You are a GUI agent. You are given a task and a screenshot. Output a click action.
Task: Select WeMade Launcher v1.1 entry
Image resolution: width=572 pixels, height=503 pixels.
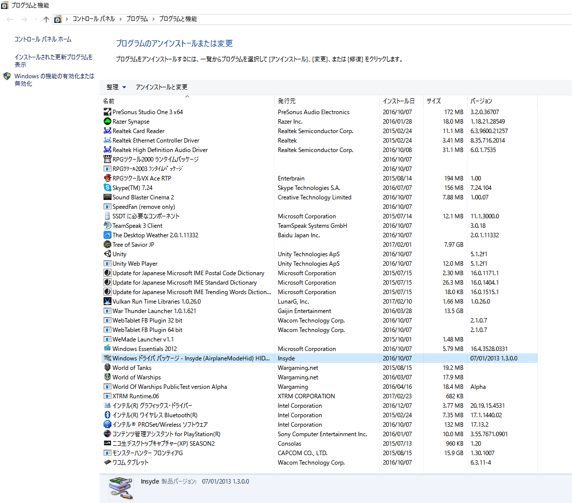(319, 339)
